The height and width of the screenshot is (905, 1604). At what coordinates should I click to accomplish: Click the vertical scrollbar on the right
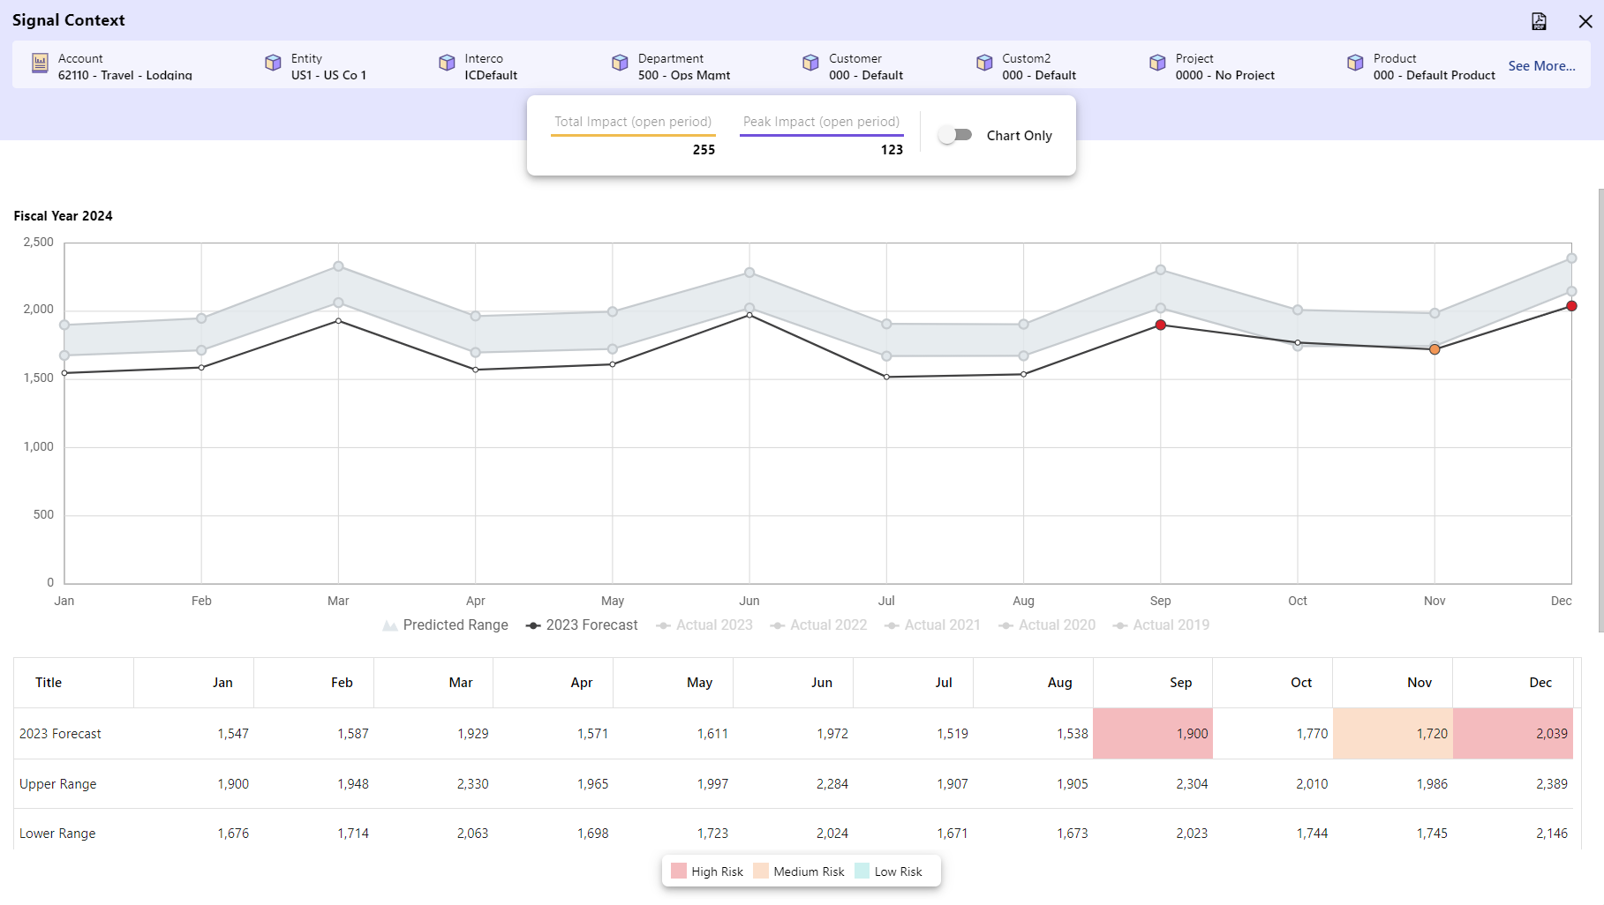(1600, 410)
